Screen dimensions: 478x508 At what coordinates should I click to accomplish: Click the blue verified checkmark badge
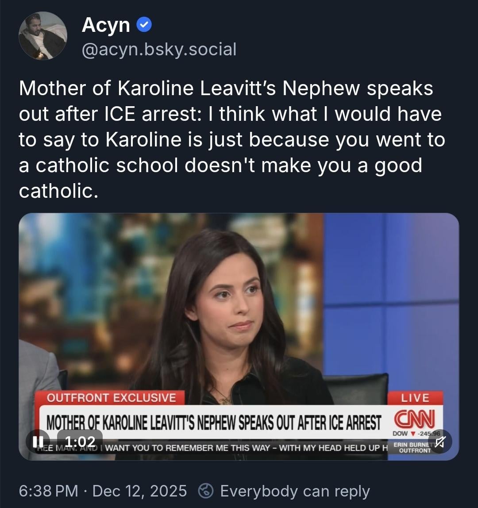coord(144,25)
